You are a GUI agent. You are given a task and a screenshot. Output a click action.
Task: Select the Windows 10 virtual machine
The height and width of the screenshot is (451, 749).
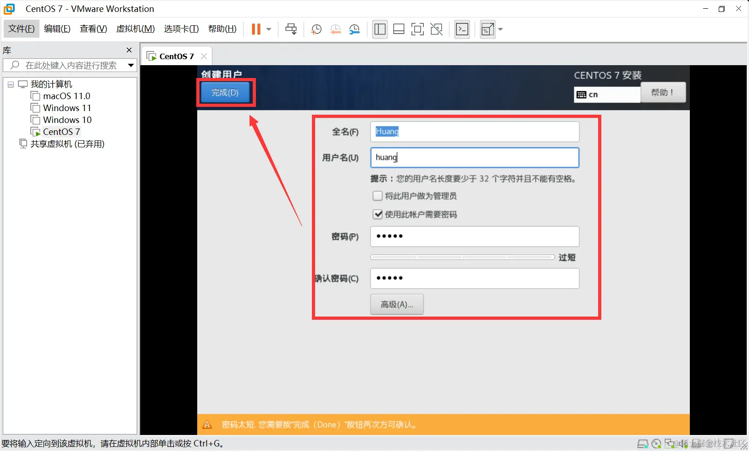coord(67,120)
